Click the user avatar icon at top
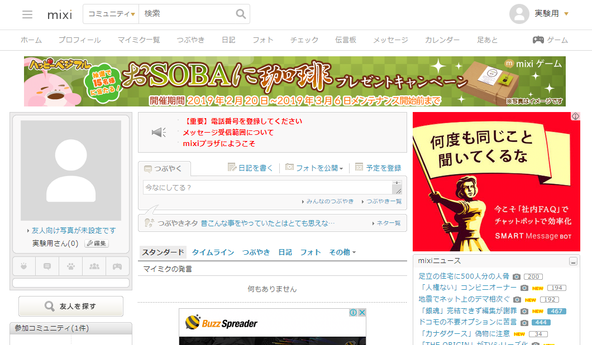The image size is (592, 345). 519,14
